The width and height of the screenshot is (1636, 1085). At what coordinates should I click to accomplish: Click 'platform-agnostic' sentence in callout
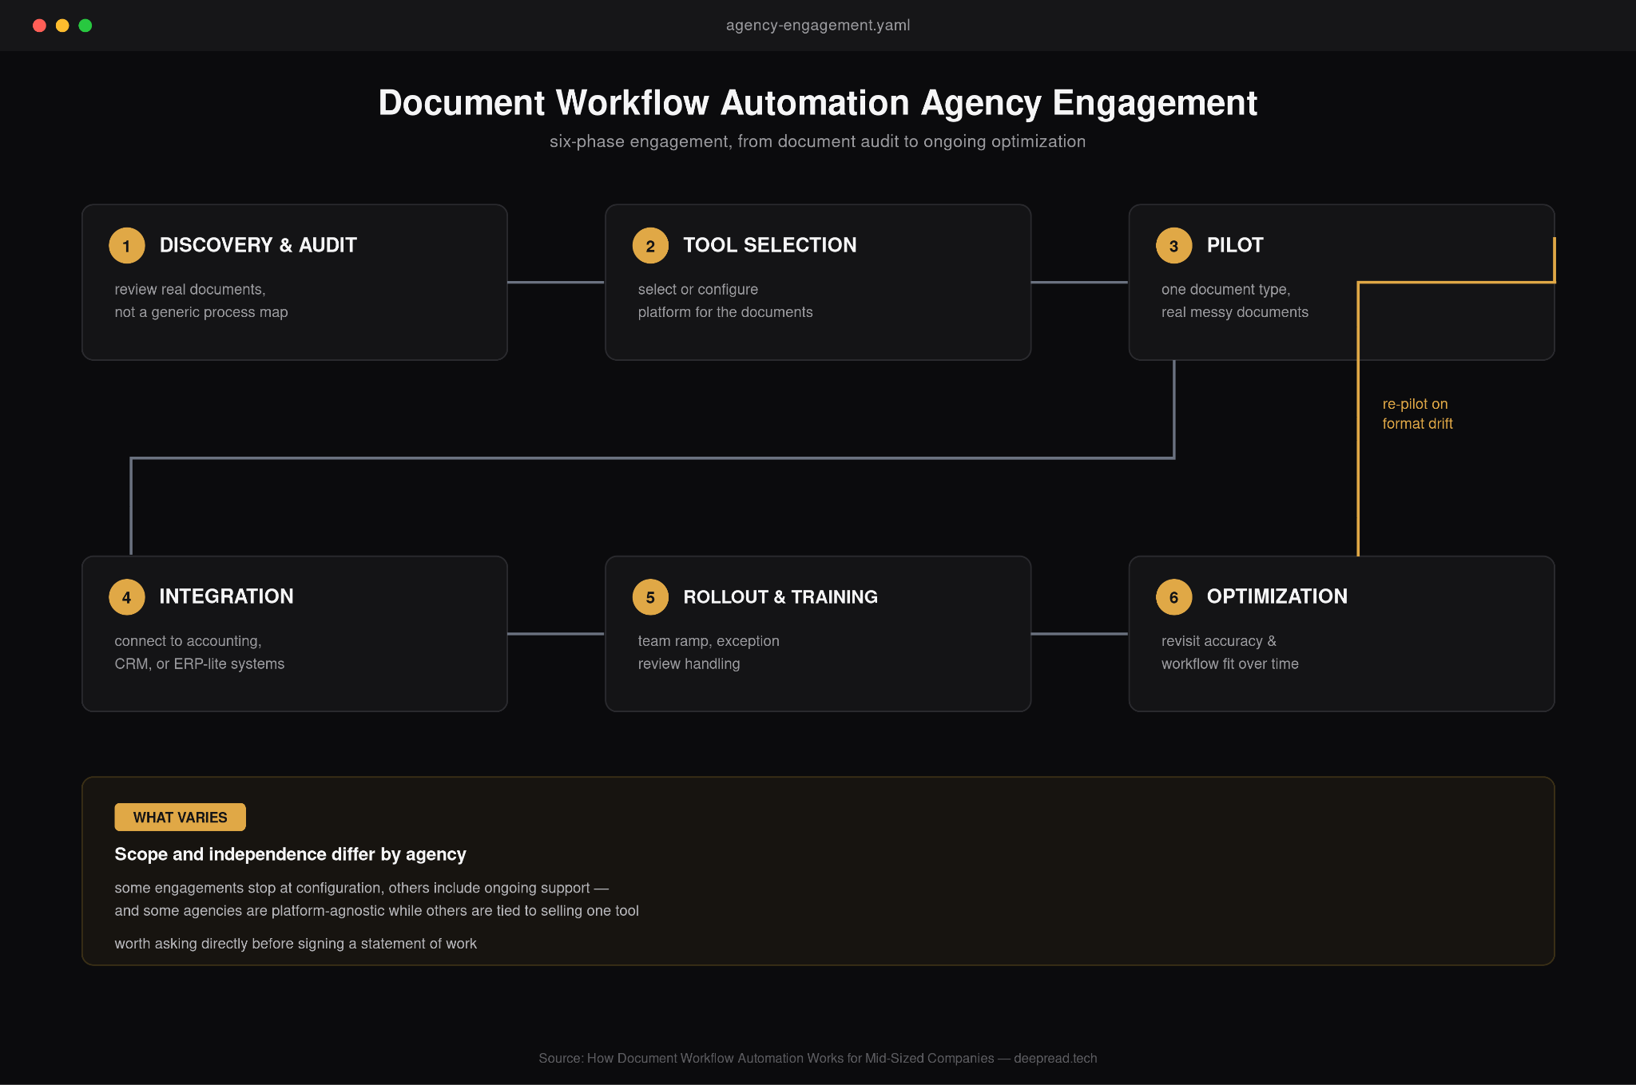tap(376, 911)
